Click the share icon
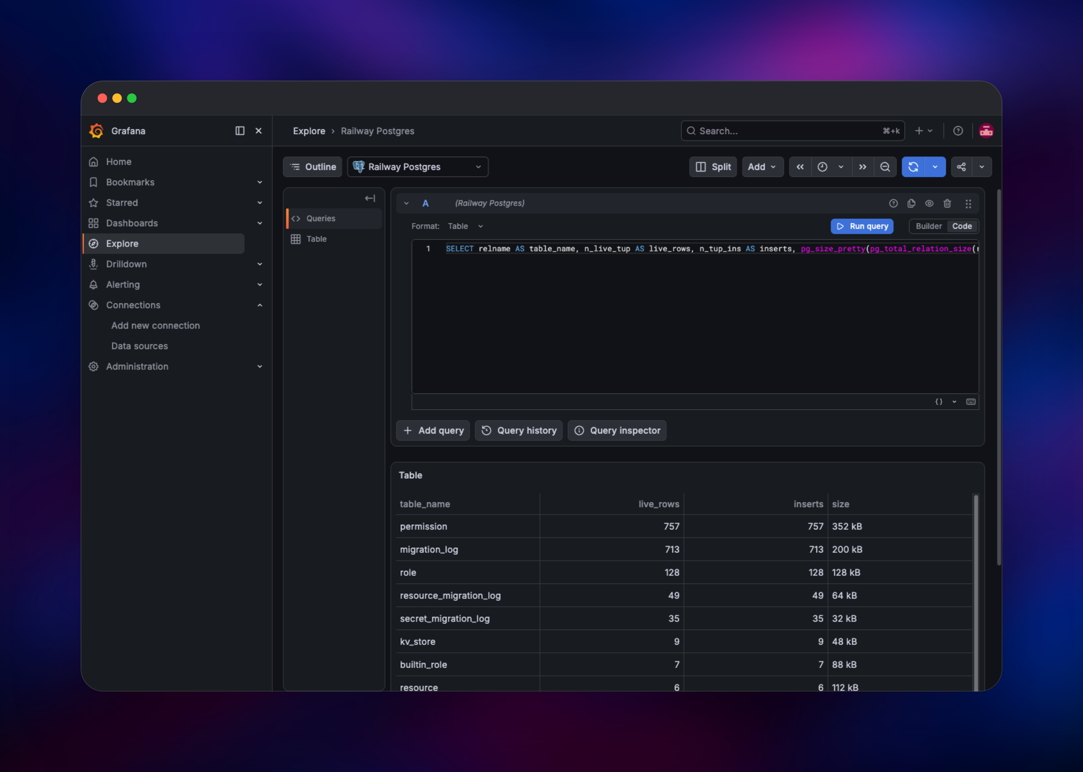This screenshot has height=772, width=1083. [x=961, y=167]
